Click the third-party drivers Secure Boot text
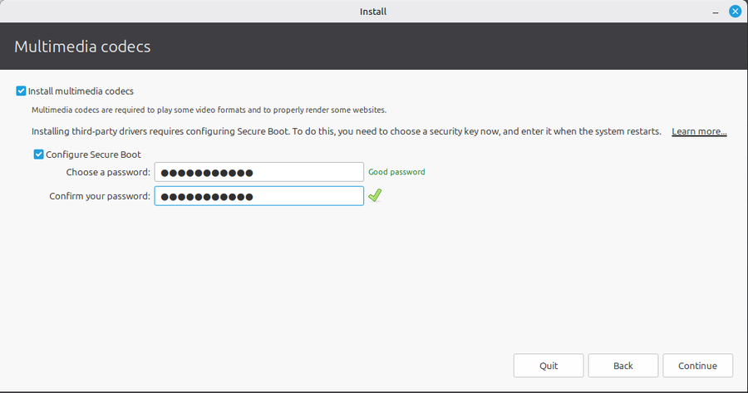This screenshot has width=748, height=393. click(347, 131)
